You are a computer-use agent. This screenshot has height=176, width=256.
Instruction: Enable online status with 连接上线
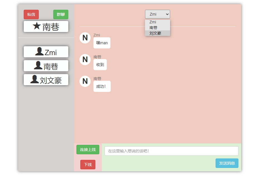[88, 150]
